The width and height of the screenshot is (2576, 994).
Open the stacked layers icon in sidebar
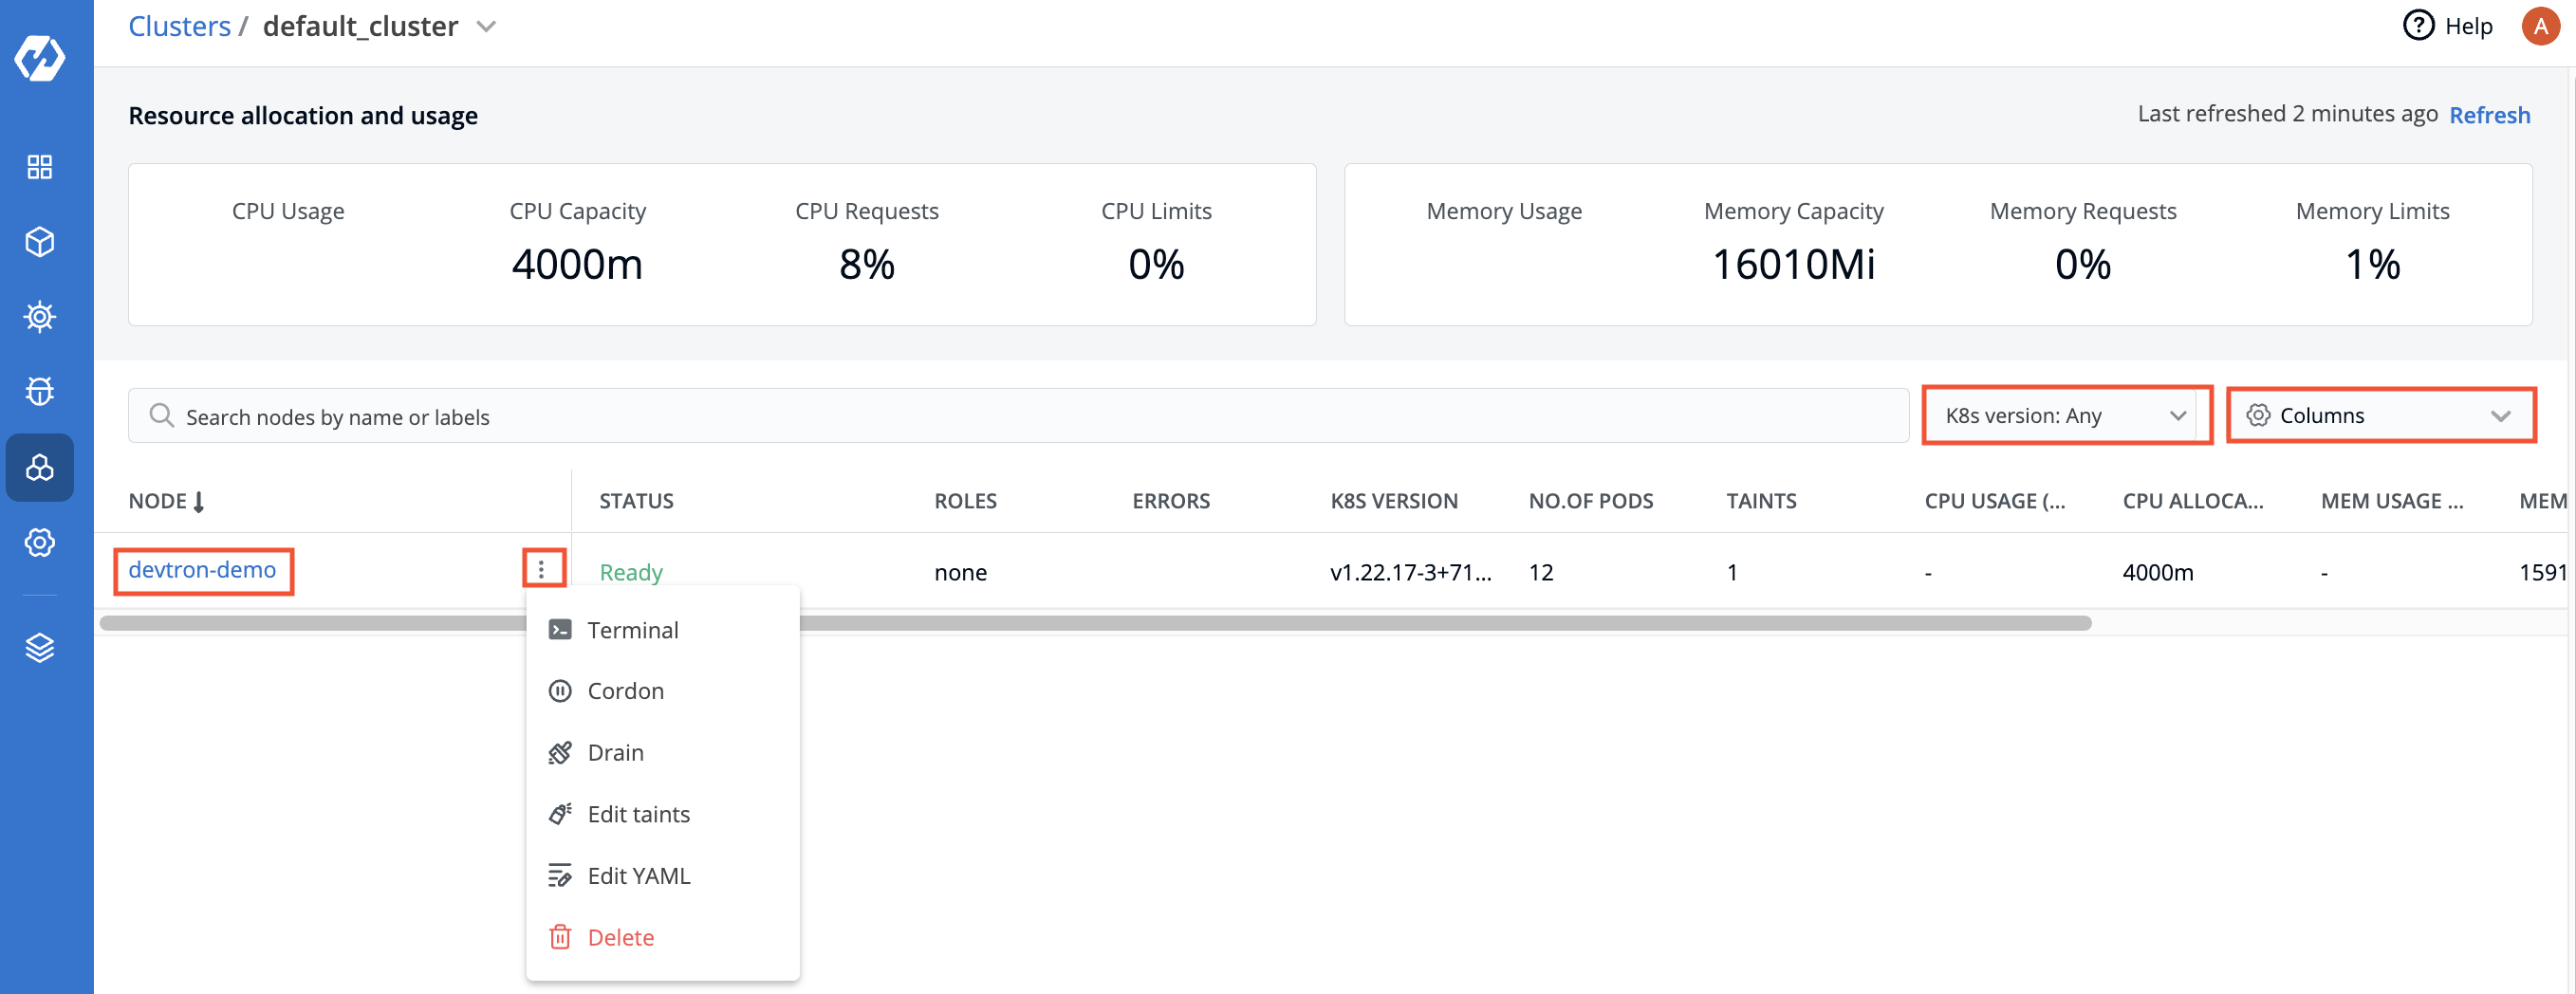point(40,648)
